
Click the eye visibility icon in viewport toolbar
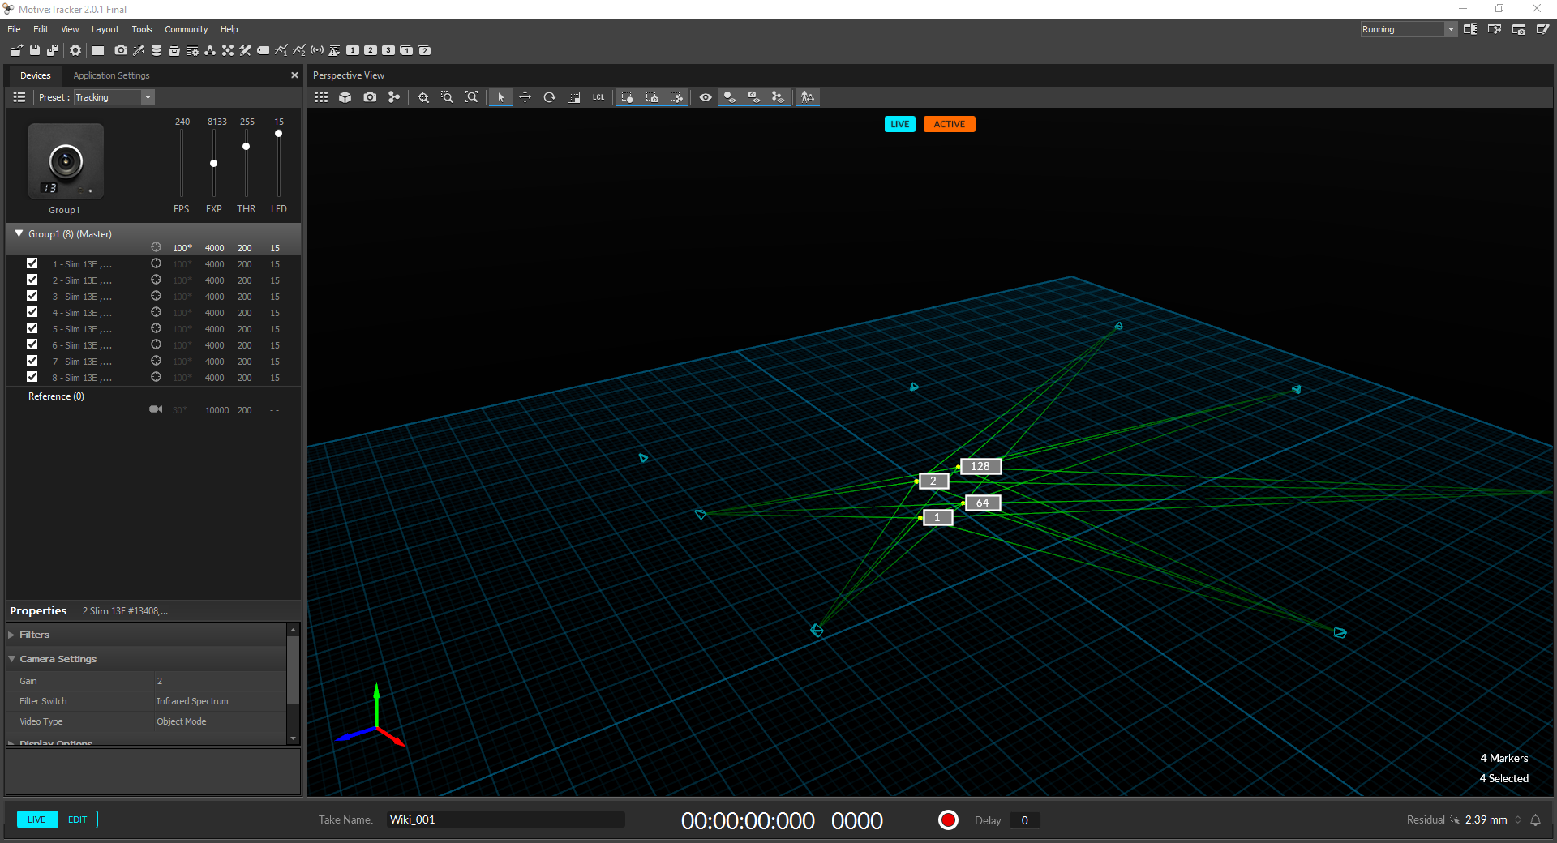706,97
